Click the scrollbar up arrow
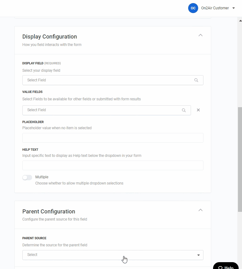Viewport: 242px width, 269px height. coord(240,20)
